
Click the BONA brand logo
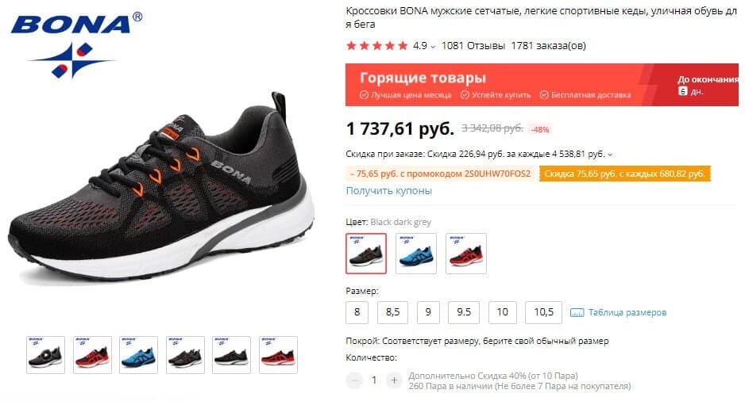(x=77, y=44)
